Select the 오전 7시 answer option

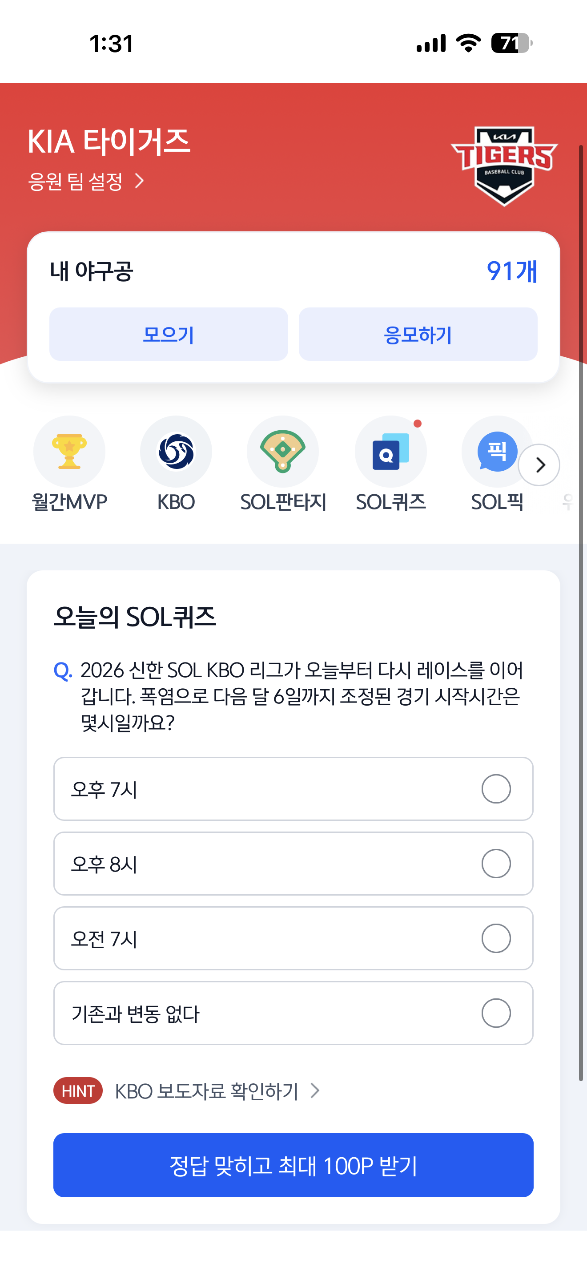click(x=293, y=938)
